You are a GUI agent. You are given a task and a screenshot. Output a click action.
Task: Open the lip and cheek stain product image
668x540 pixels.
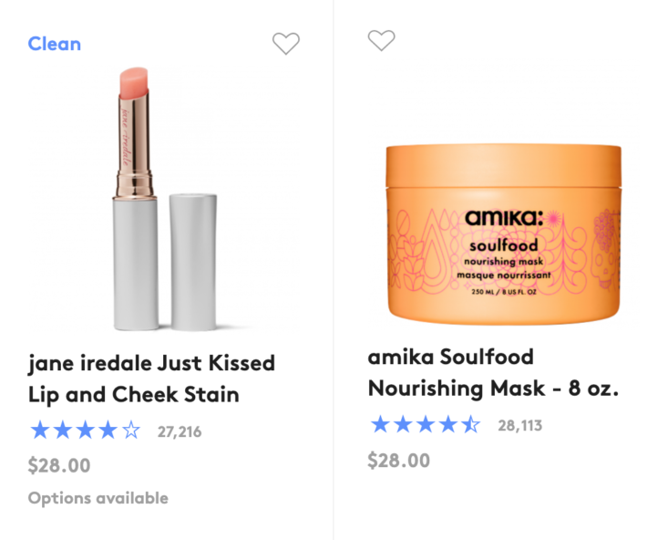click(x=166, y=199)
